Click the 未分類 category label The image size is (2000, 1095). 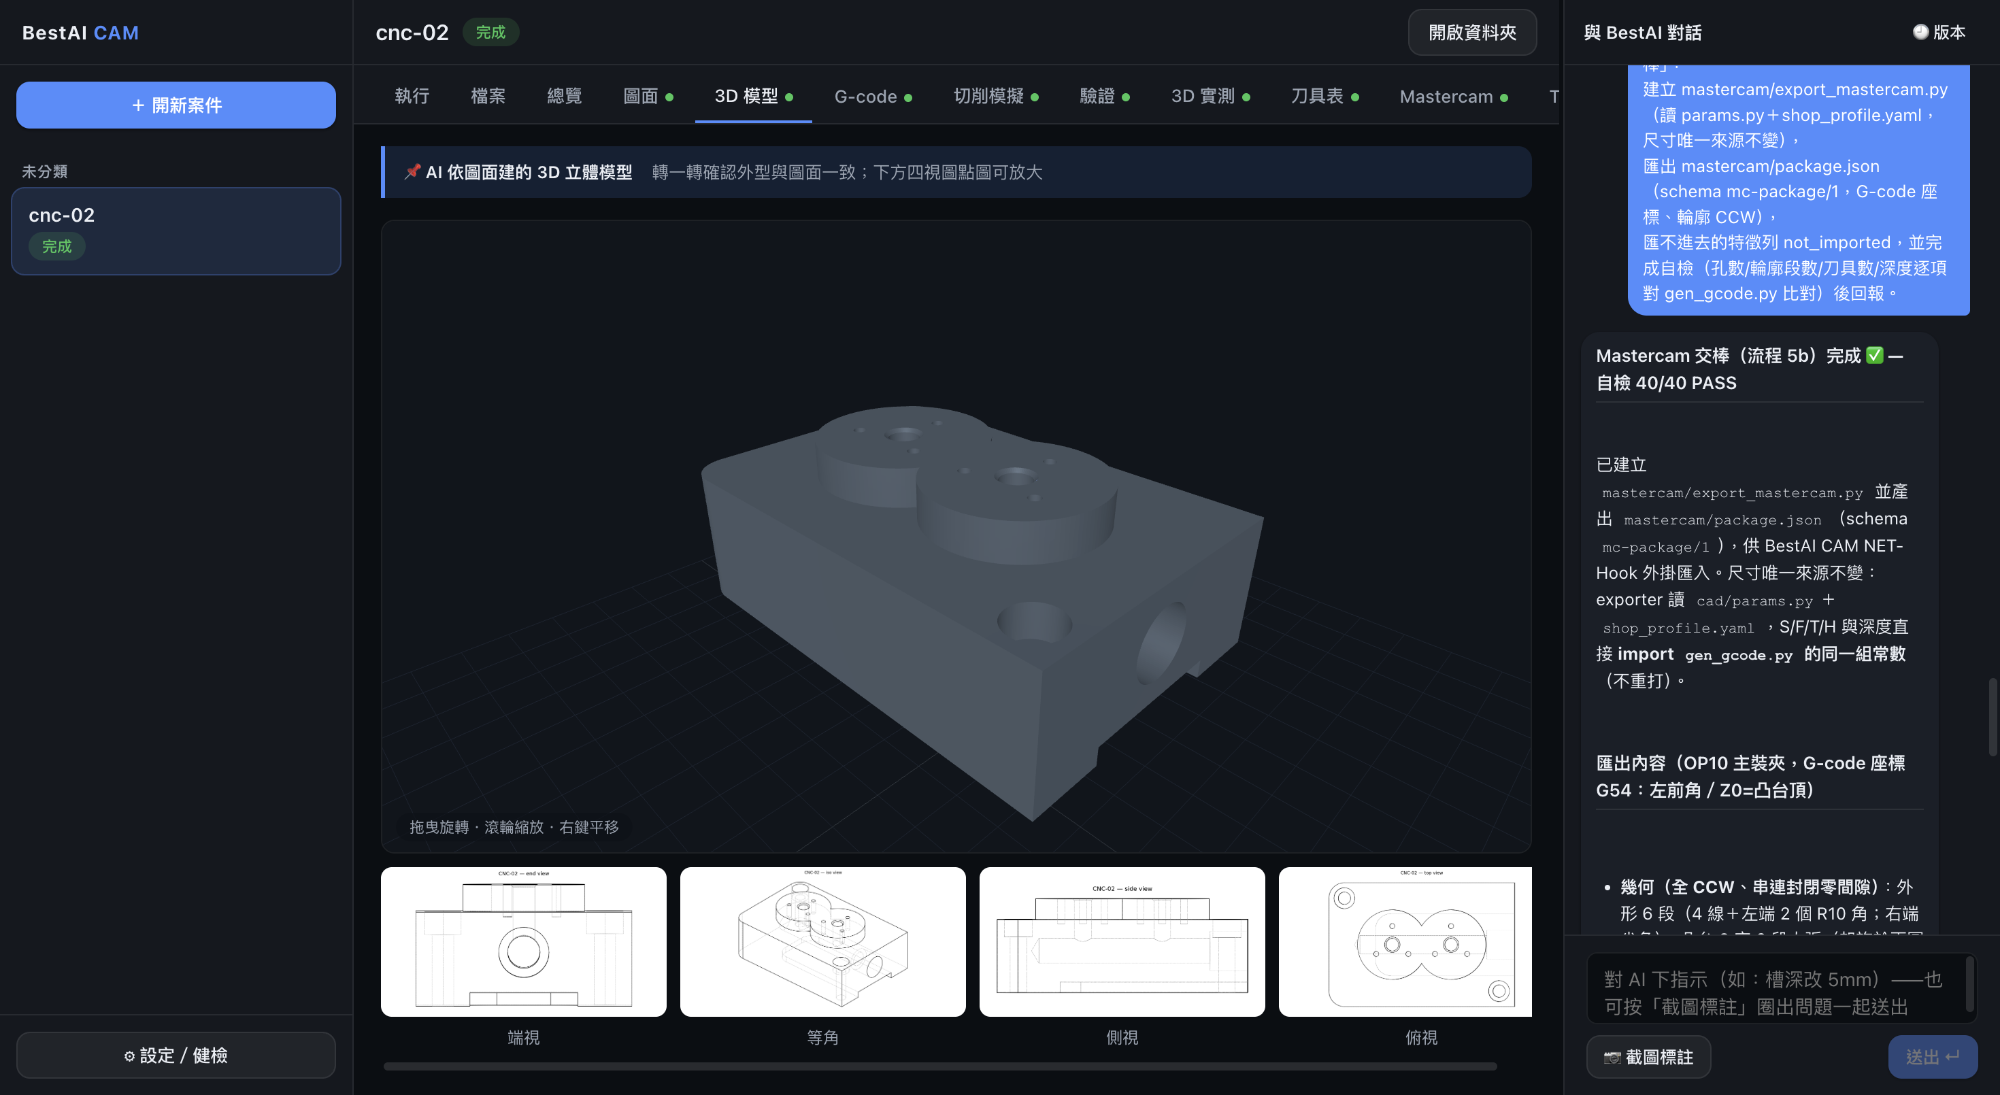44,171
